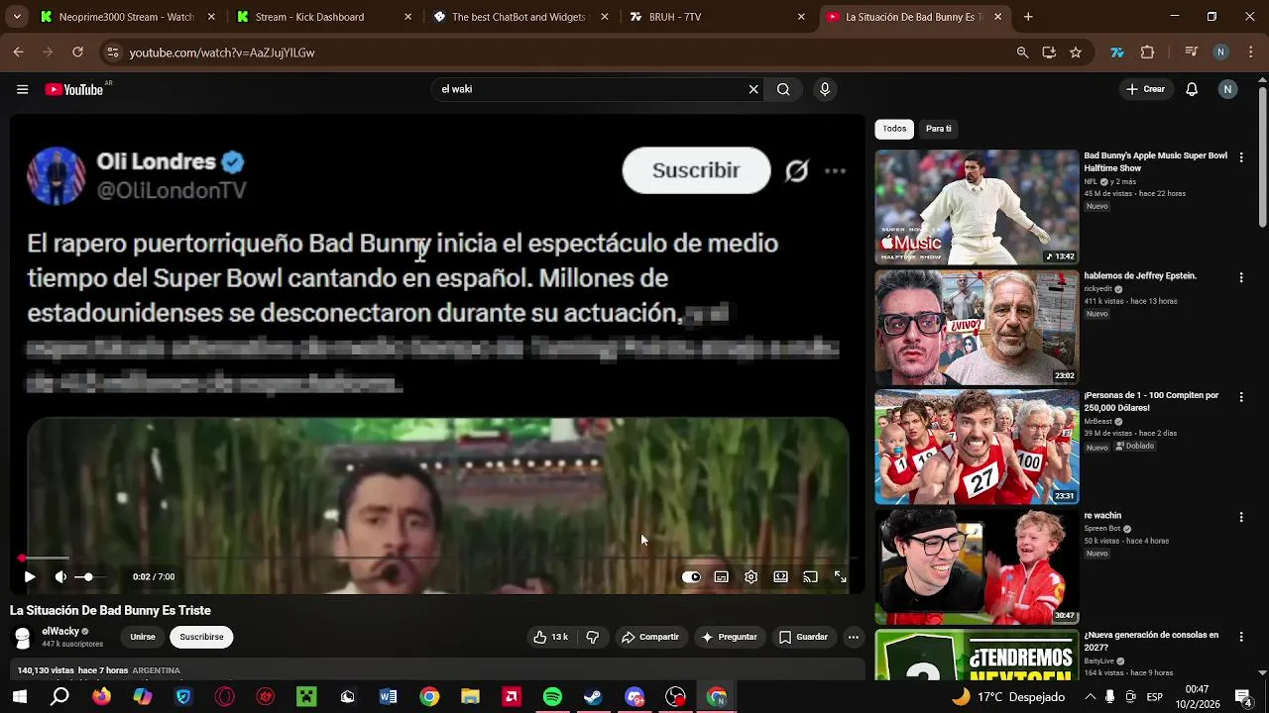Screen dimensions: 1269x713
Task: Open the player settings gear
Action: point(750,576)
